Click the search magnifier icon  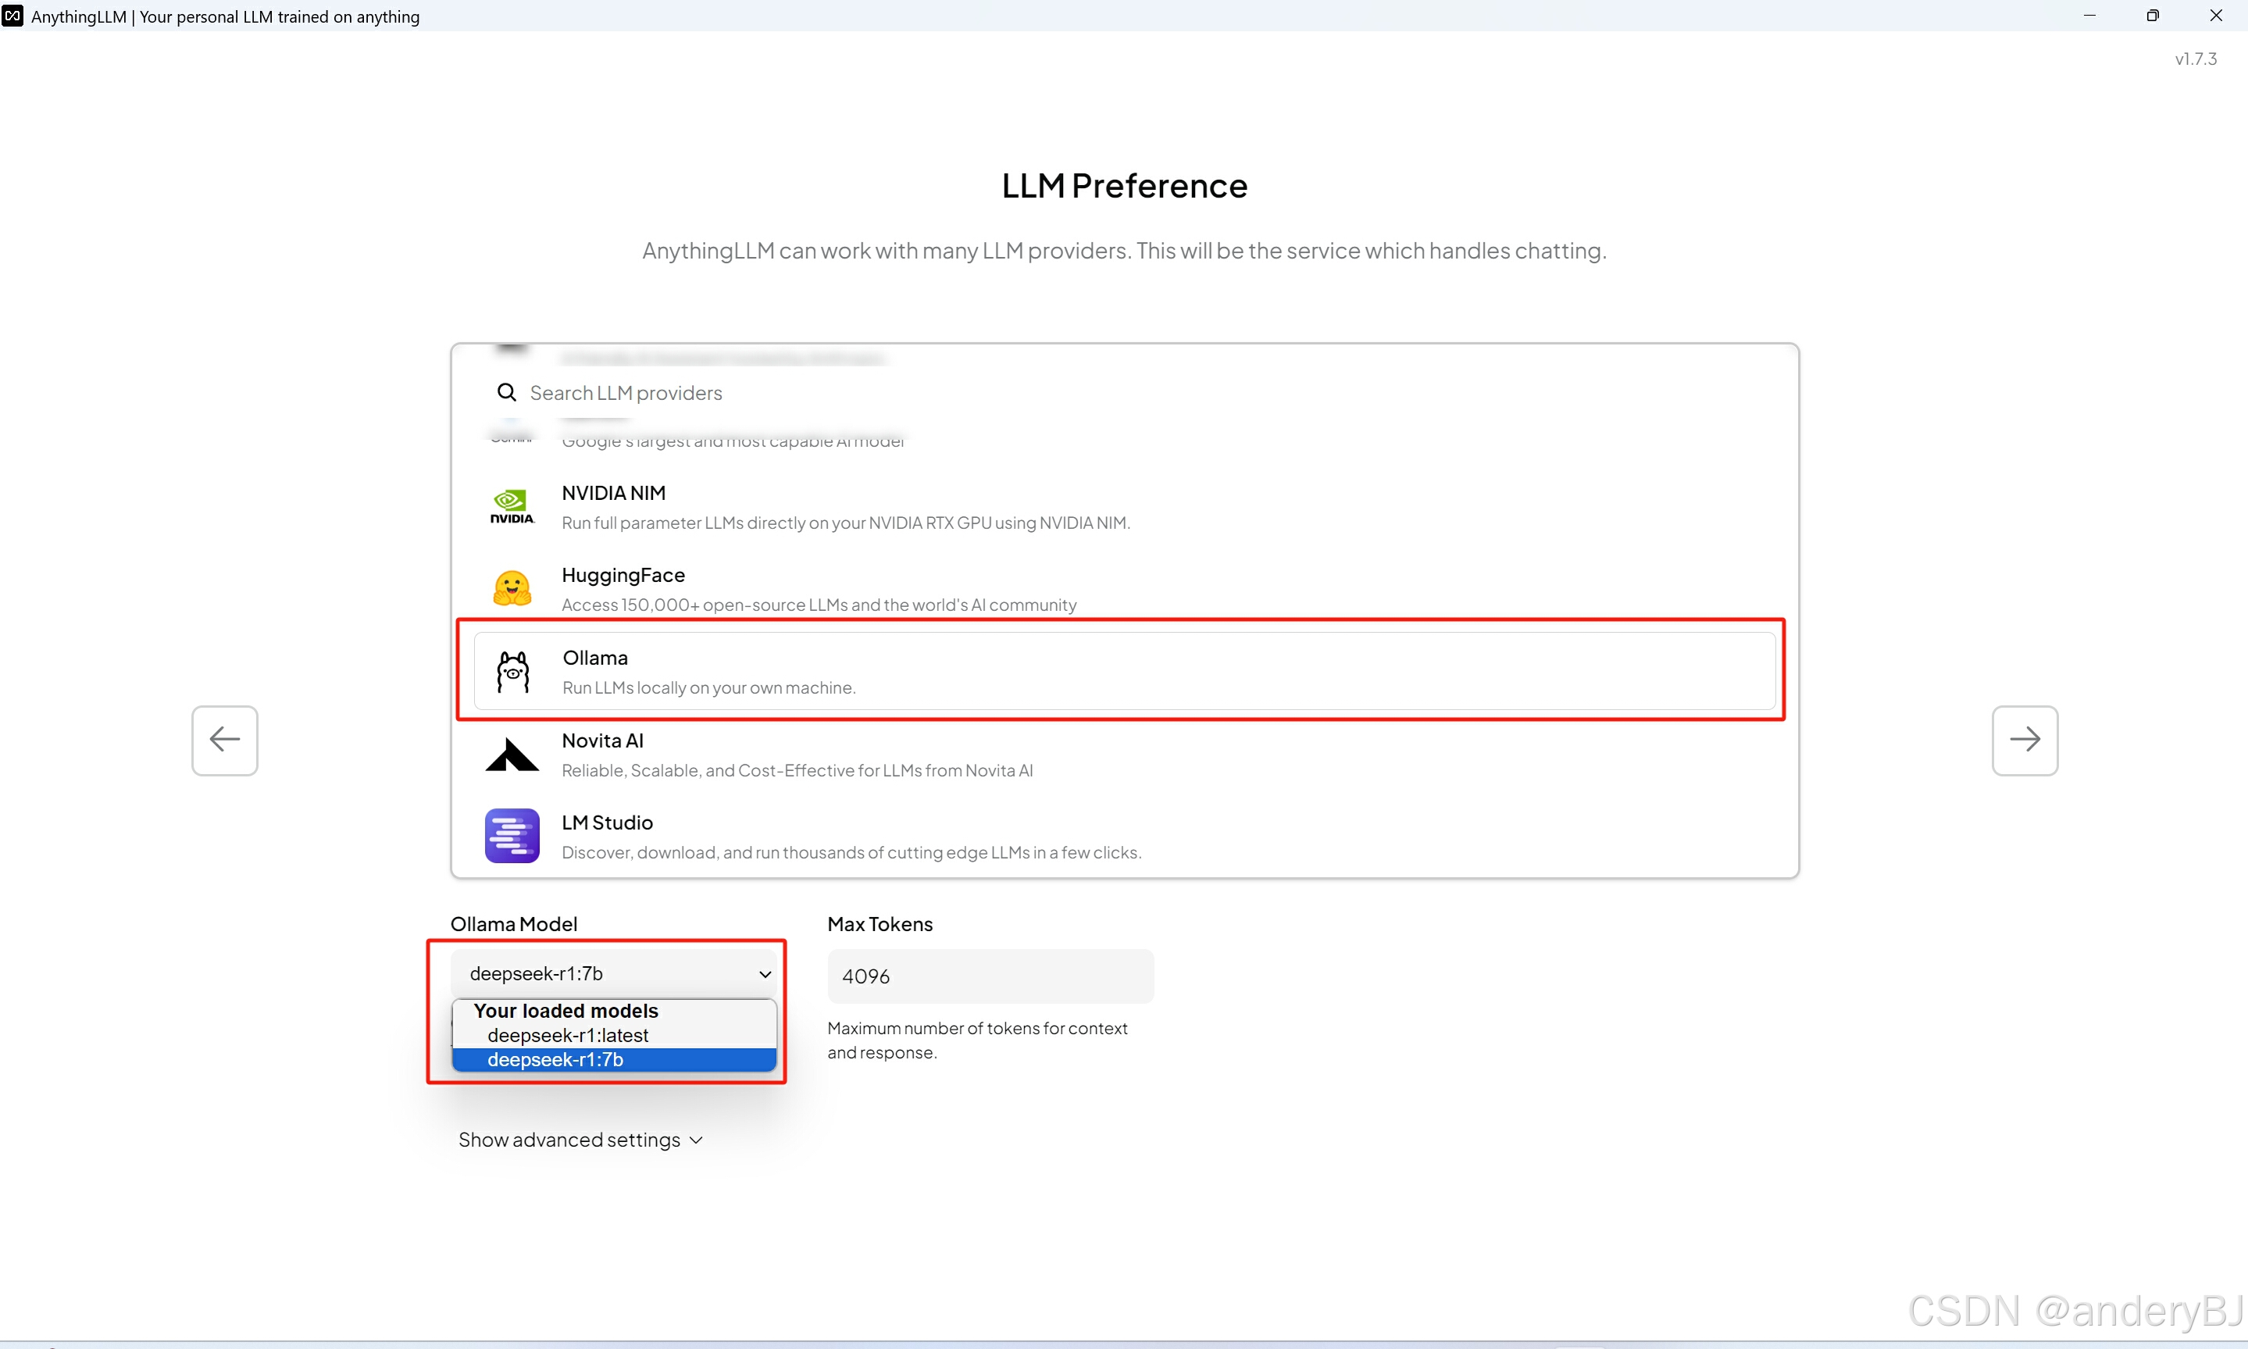[x=506, y=392]
